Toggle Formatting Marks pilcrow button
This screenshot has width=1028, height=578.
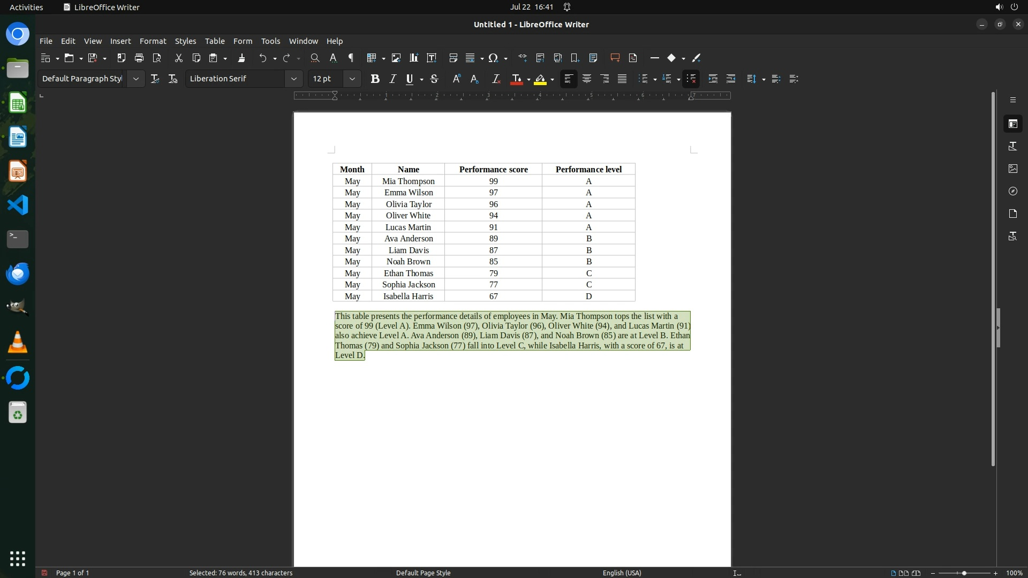[x=351, y=58]
